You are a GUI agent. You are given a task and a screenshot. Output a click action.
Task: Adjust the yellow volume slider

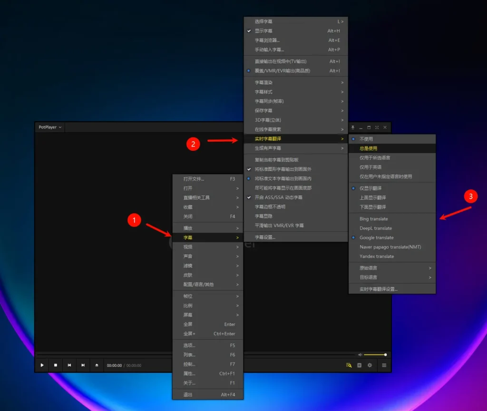[x=375, y=355]
